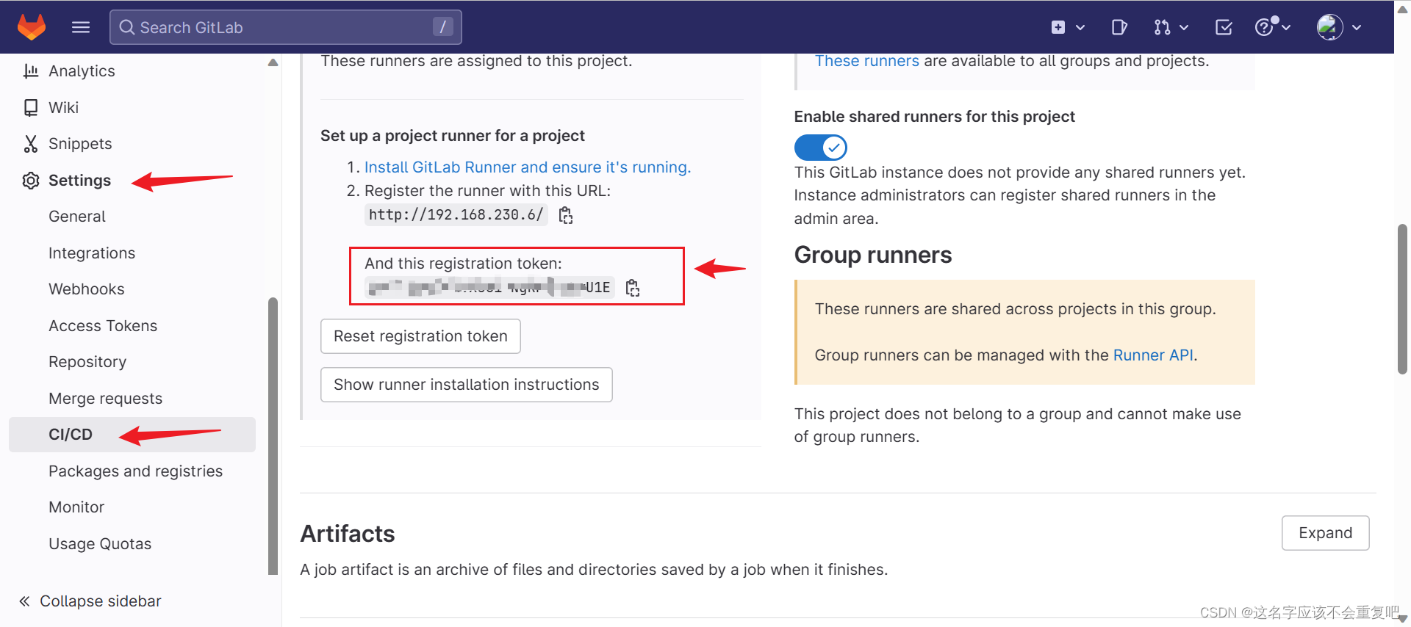Click Show runner installation instructions
Image resolution: width=1411 pixels, height=627 pixels.
pos(467,385)
